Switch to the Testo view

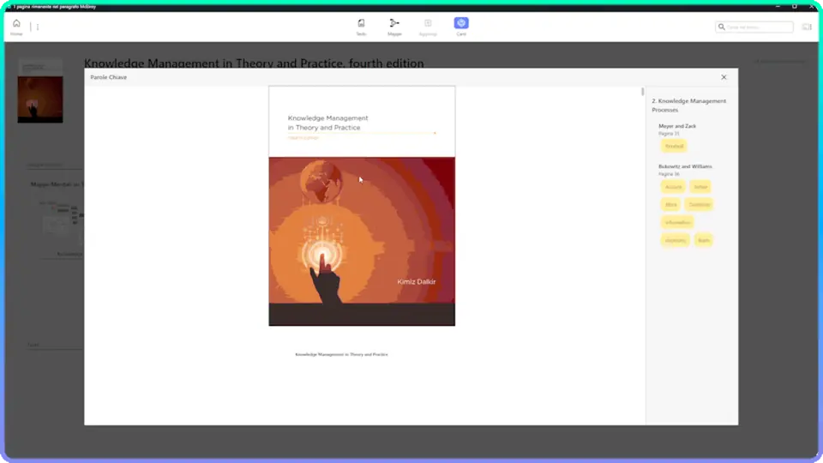point(361,24)
